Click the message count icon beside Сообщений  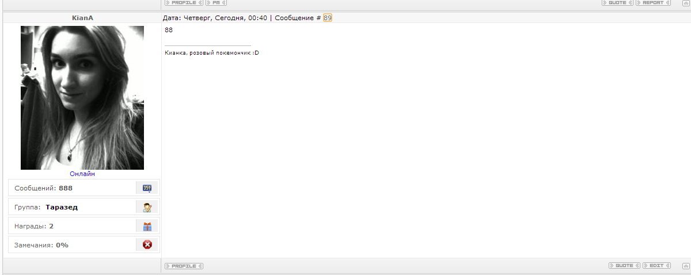pyautogui.click(x=147, y=188)
